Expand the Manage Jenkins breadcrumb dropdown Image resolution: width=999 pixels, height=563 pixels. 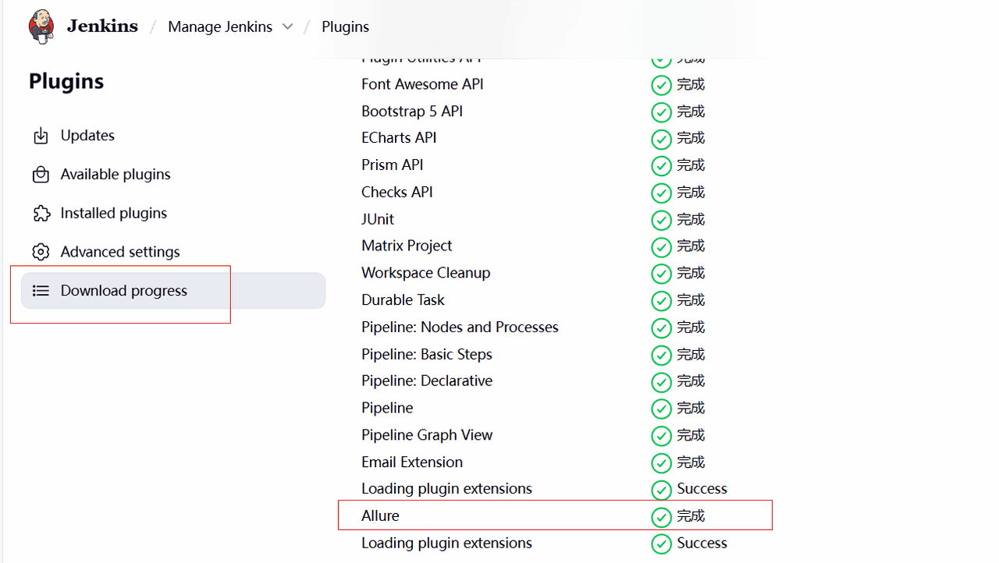(288, 26)
